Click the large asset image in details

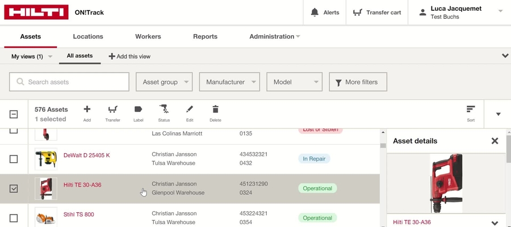click(x=446, y=183)
